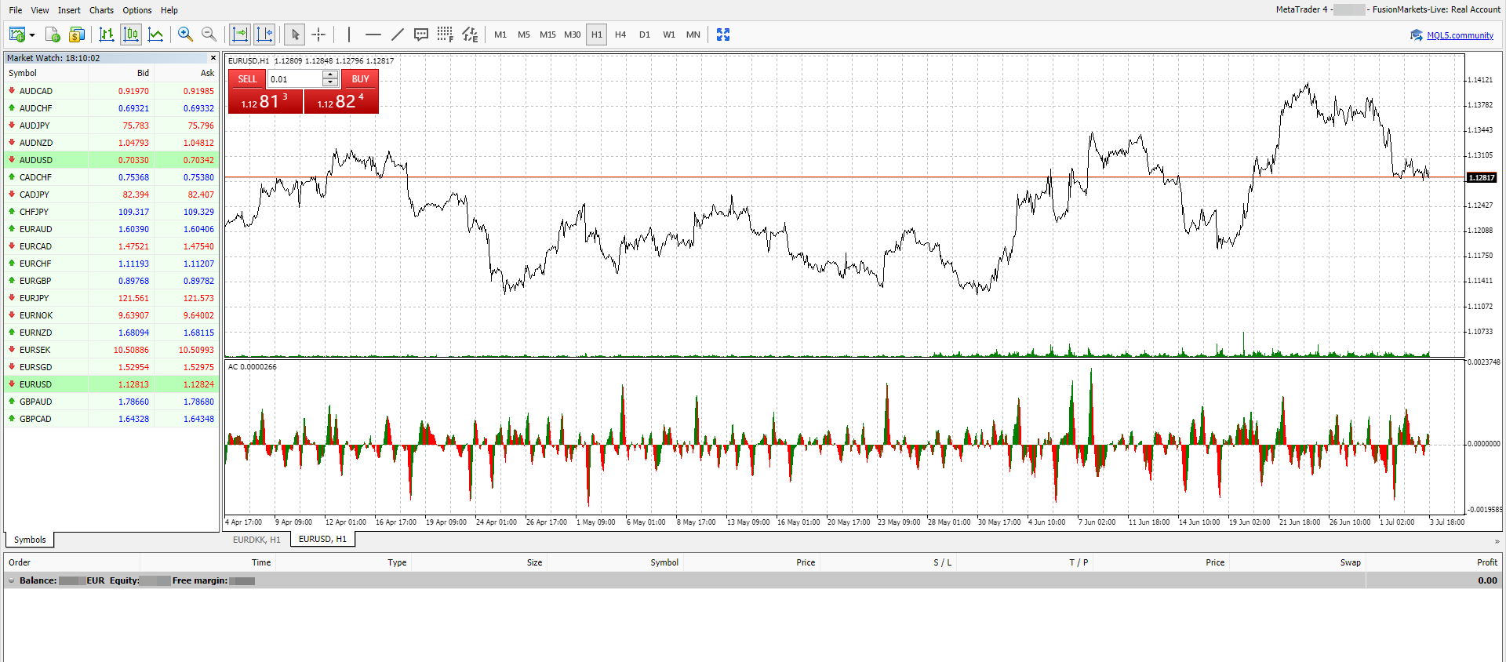
Task: Select the crosshair tool
Action: [x=318, y=35]
